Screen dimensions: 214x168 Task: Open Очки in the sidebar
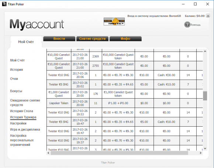point(14,79)
